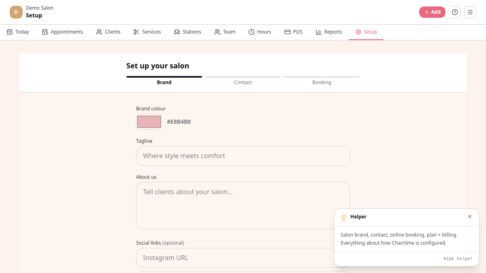This screenshot has height=273, width=486.
Task: Click the #E8B4B8 hex value
Action: tap(179, 122)
